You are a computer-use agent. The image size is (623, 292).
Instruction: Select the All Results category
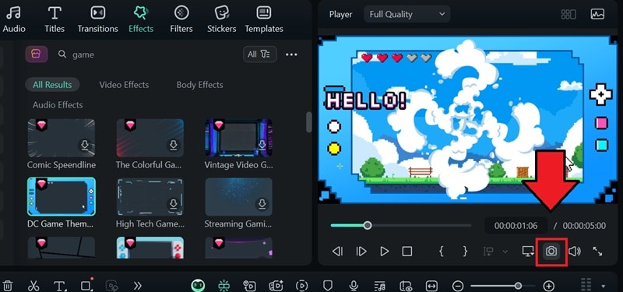coord(52,85)
